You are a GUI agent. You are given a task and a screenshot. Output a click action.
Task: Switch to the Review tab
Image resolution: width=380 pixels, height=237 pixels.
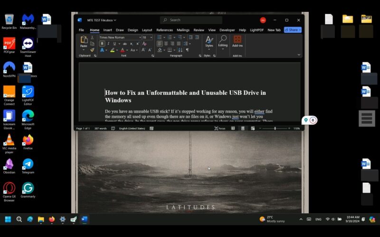coord(199,30)
